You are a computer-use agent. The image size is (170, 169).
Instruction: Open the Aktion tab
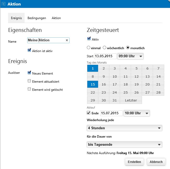coord(56,18)
